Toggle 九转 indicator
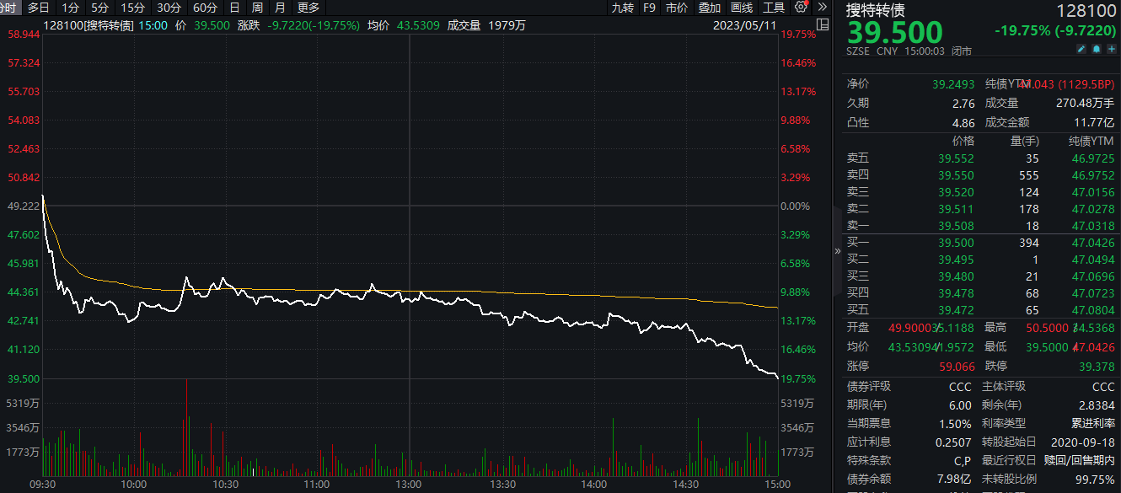This screenshot has height=493, width=1121. (623, 8)
